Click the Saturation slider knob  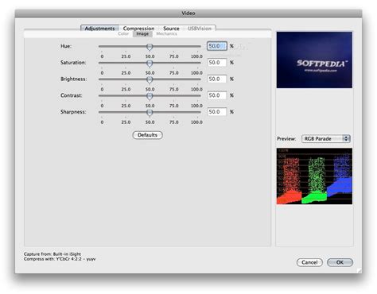pyautogui.click(x=150, y=64)
